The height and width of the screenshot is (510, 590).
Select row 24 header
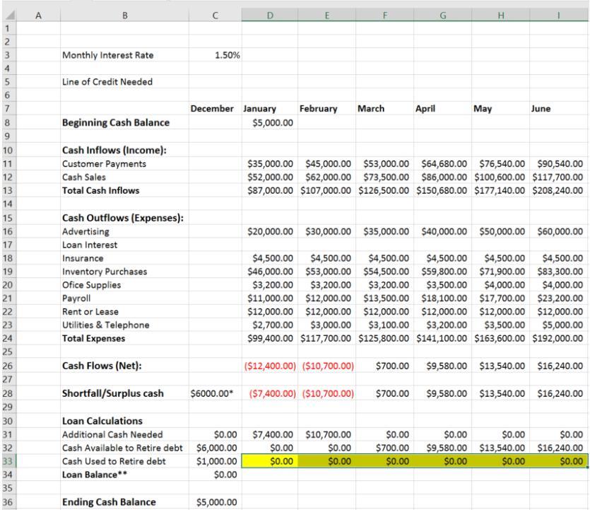(x=6, y=338)
